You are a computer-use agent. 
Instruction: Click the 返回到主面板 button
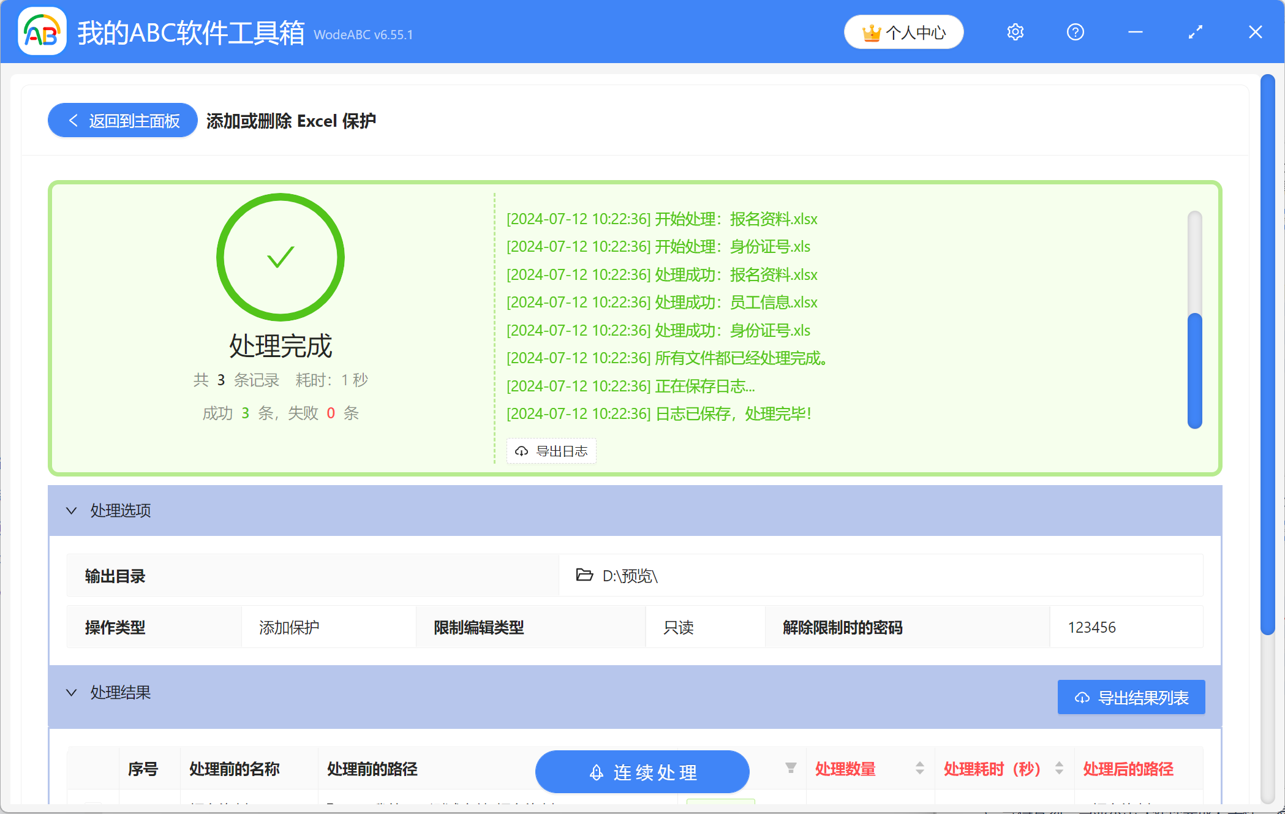click(x=122, y=120)
